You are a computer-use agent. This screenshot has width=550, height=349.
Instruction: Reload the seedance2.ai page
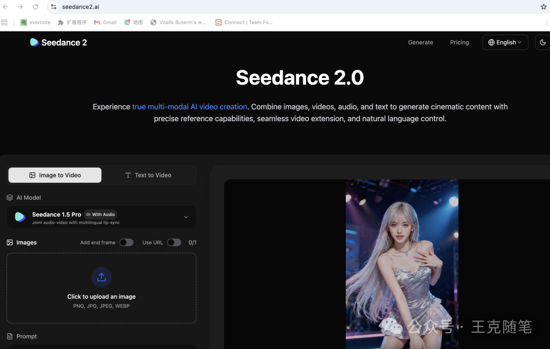(36, 7)
